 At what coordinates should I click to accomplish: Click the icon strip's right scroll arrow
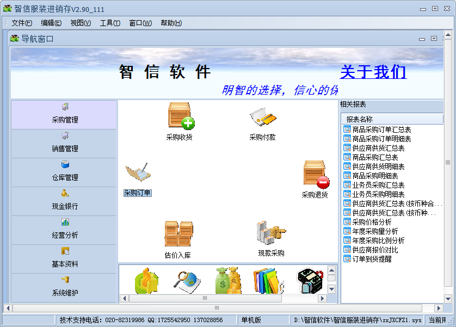322,298
